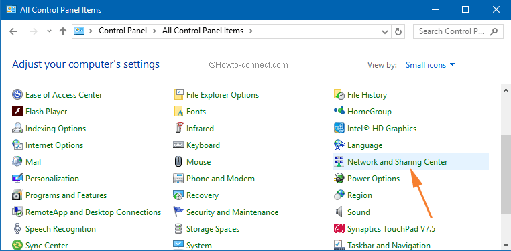Screen dimensions: 511x251
Task: Click the Control Panel breadcrumb
Action: (123, 31)
